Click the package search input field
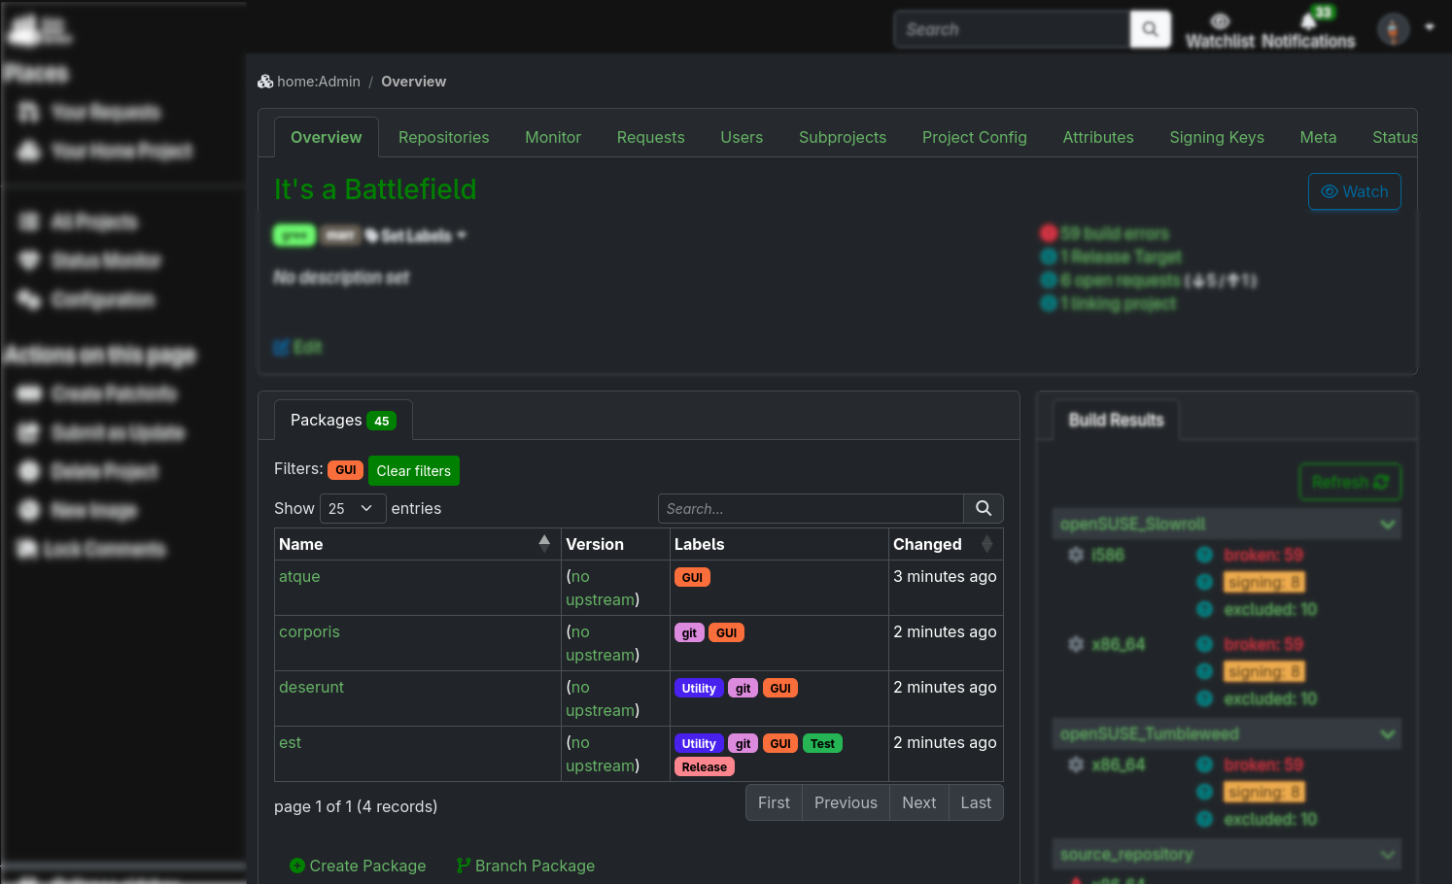 [x=811, y=508]
